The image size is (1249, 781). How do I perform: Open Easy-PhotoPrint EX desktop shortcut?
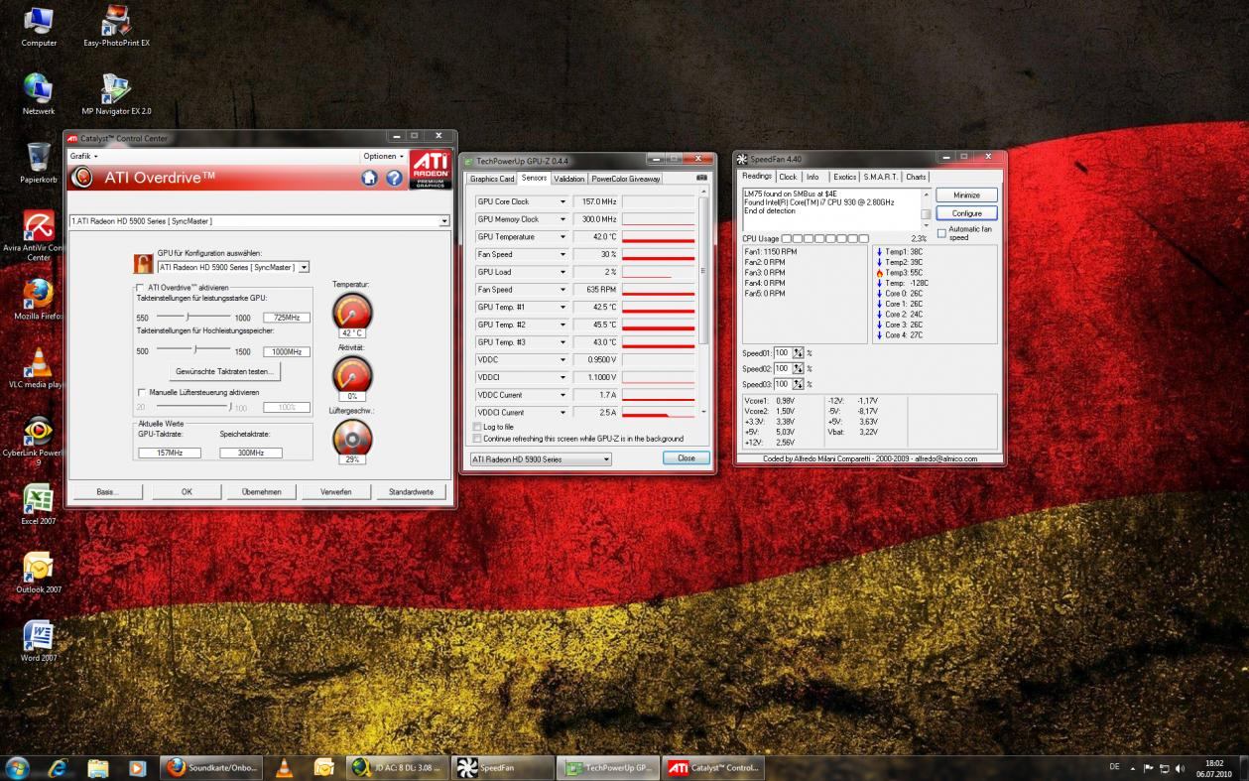[116, 27]
